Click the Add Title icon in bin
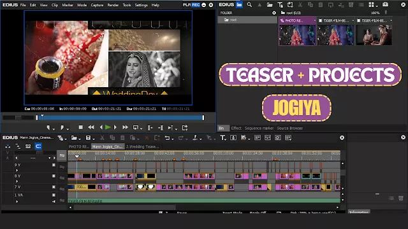 click(x=280, y=4)
